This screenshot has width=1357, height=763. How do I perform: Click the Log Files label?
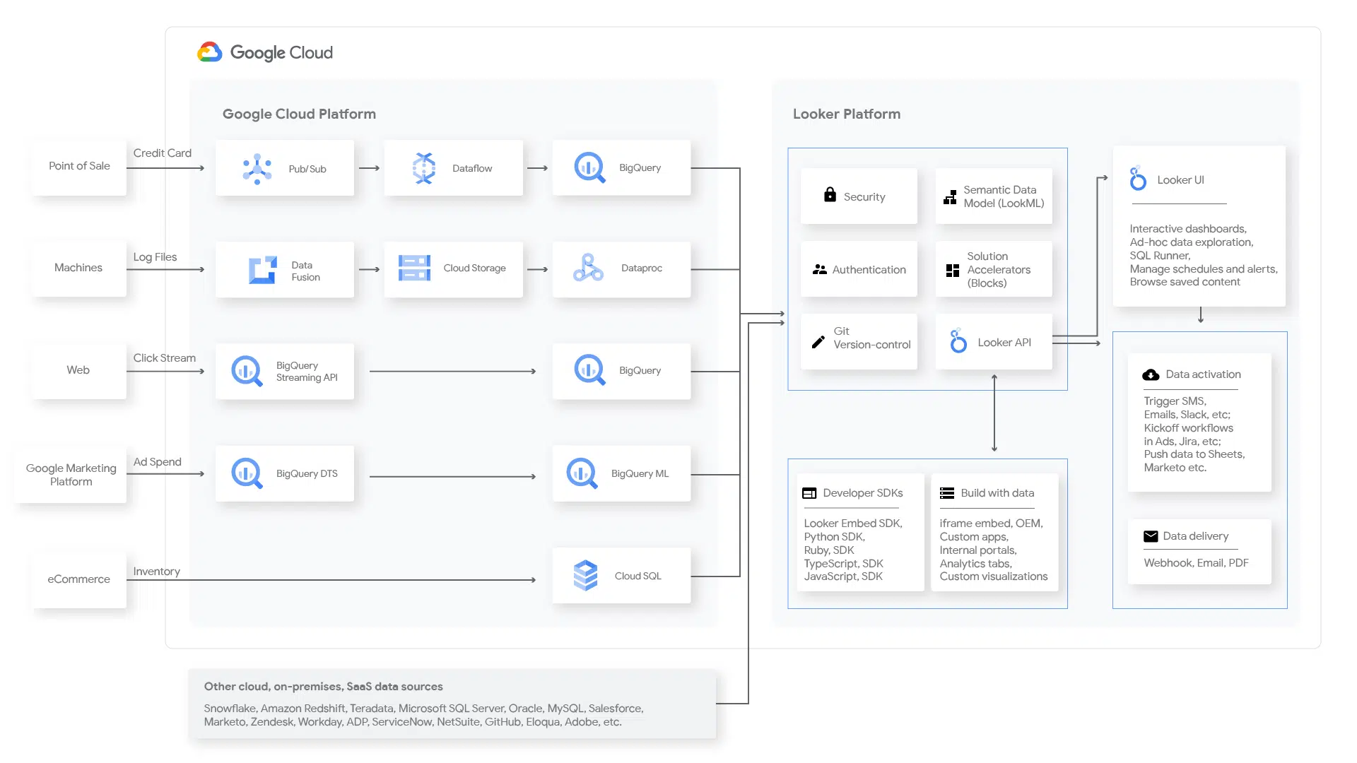coord(155,257)
